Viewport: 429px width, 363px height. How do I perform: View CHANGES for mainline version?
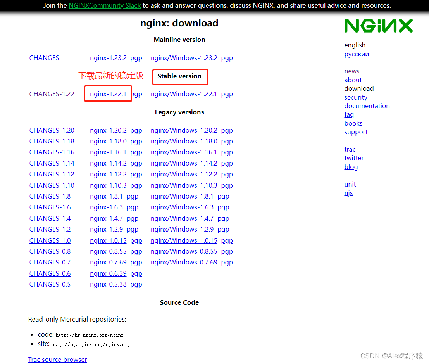44,57
